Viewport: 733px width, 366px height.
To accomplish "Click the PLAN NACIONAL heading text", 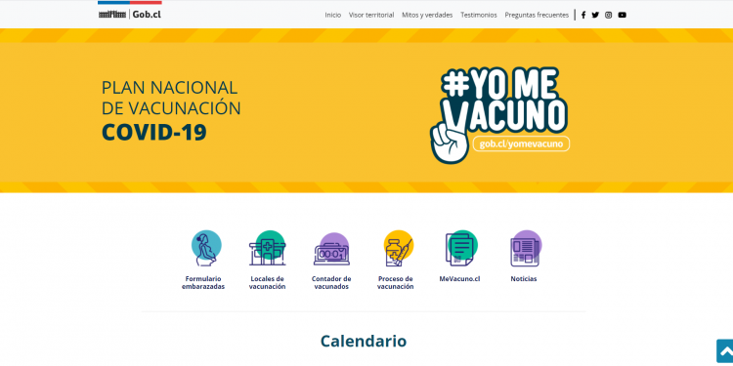I will (x=170, y=87).
